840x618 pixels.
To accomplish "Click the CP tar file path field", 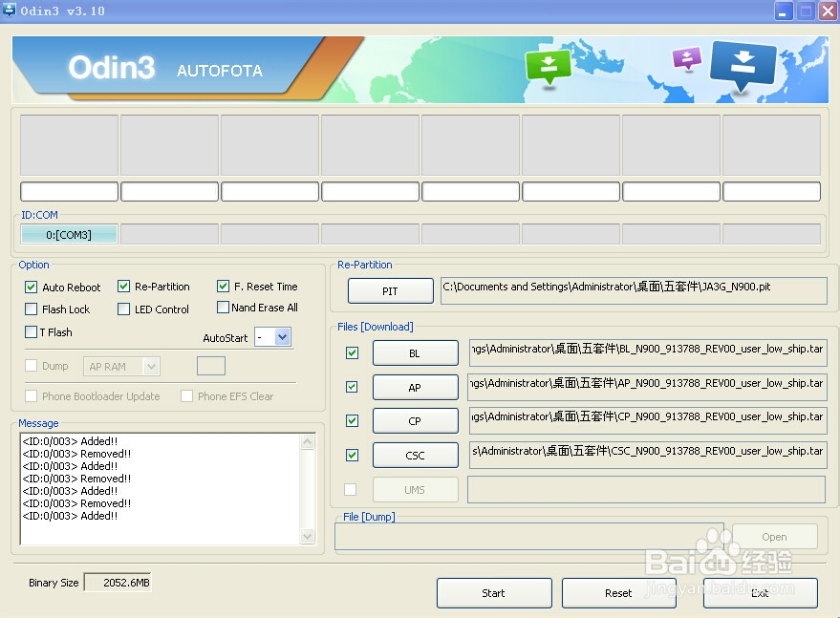I will 647,420.
